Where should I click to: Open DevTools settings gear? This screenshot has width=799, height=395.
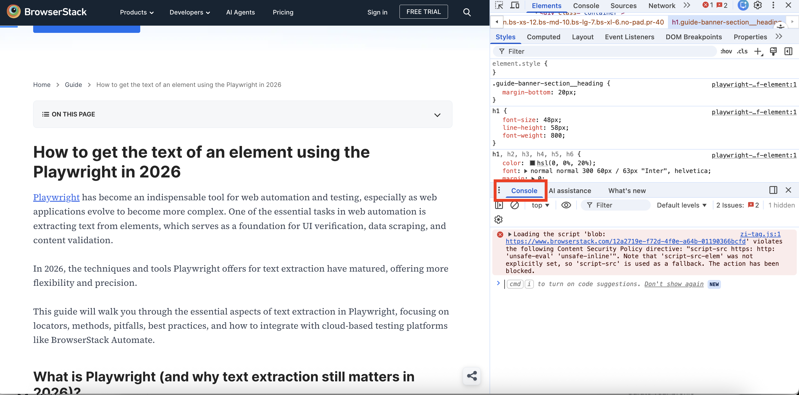[758, 5]
